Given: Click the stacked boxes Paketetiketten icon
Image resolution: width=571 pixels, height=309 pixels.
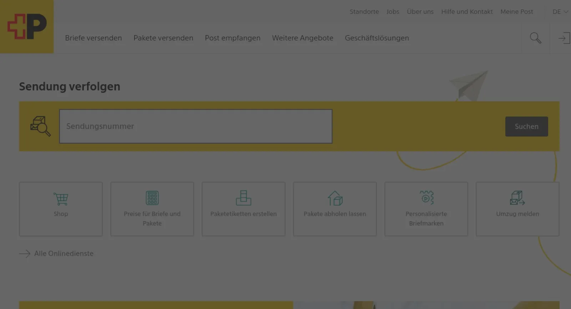Looking at the screenshot, I should pyautogui.click(x=243, y=198).
